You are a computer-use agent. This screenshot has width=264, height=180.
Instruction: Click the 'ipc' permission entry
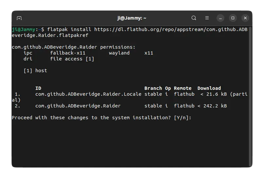click(x=28, y=53)
